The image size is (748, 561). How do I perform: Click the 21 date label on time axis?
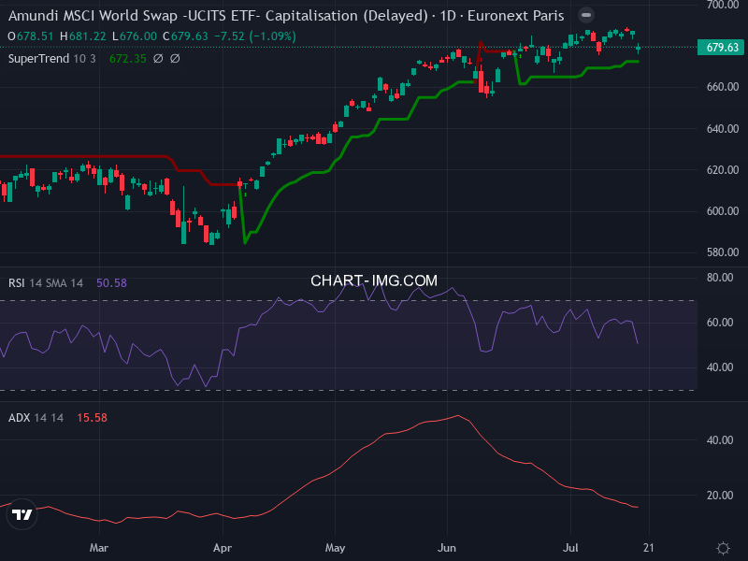(649, 548)
